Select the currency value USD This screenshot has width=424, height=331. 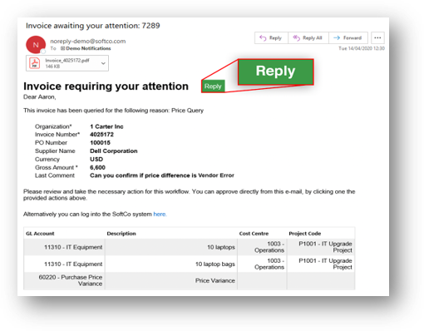[x=96, y=160]
